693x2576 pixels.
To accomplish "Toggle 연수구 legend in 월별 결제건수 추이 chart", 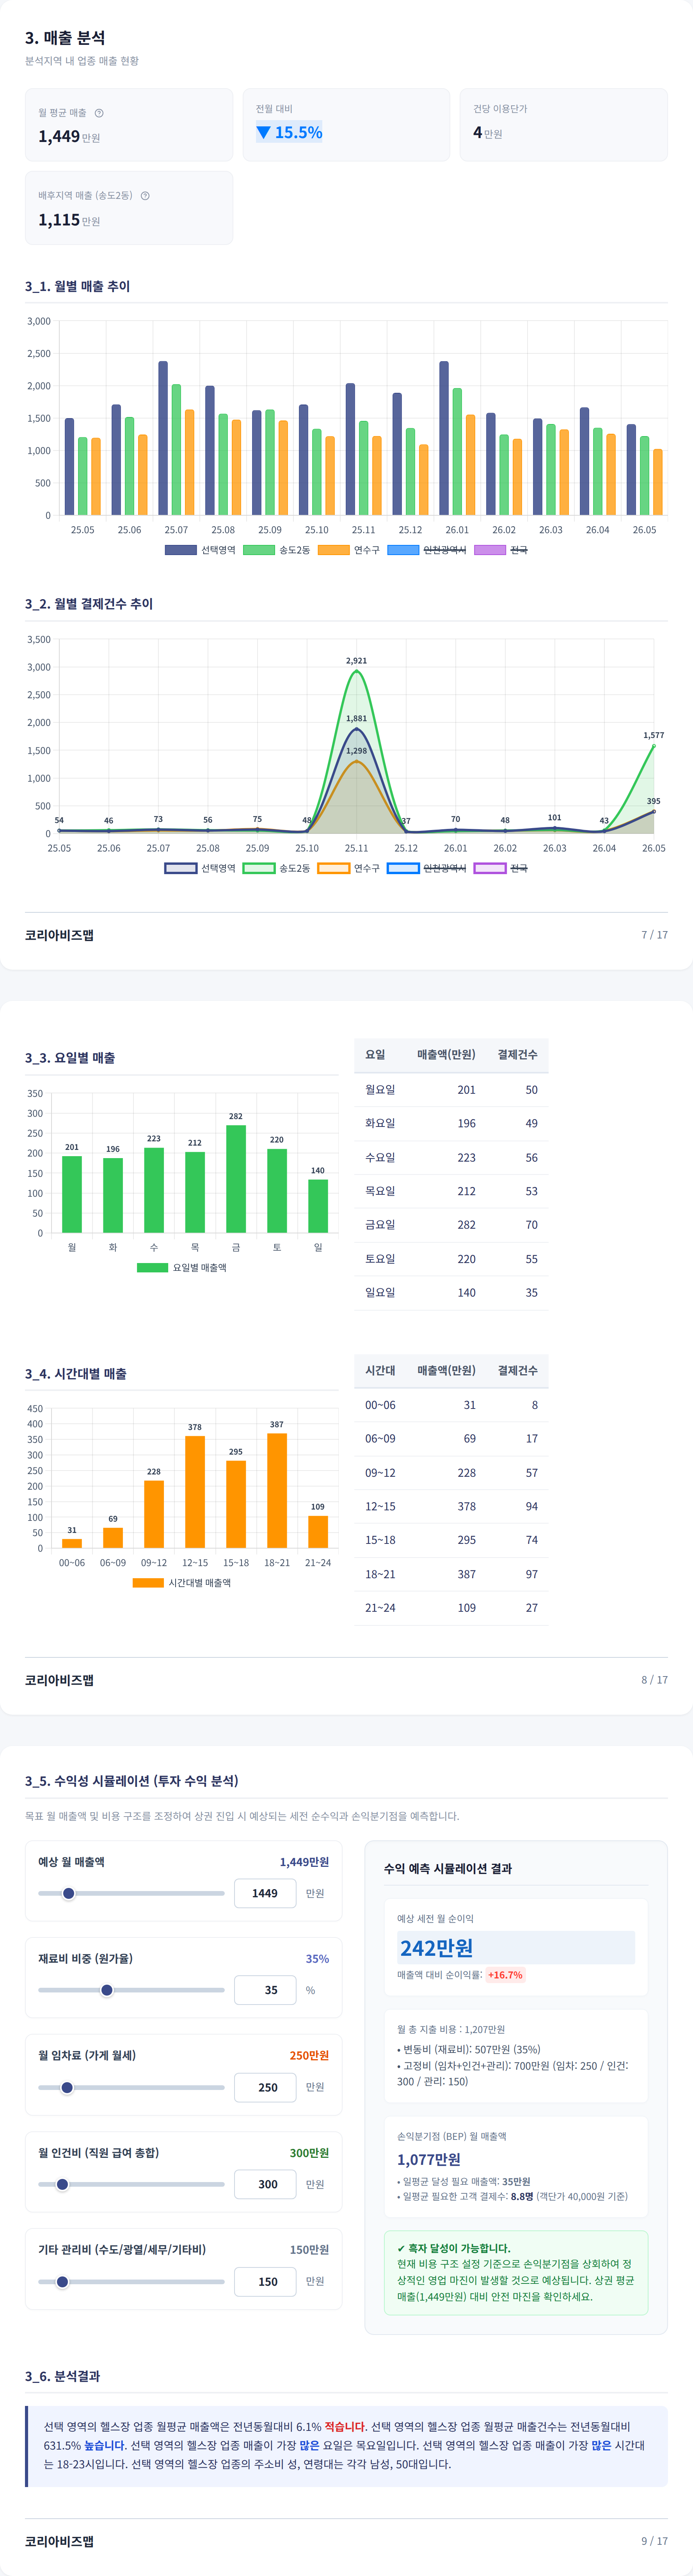I will click(348, 868).
